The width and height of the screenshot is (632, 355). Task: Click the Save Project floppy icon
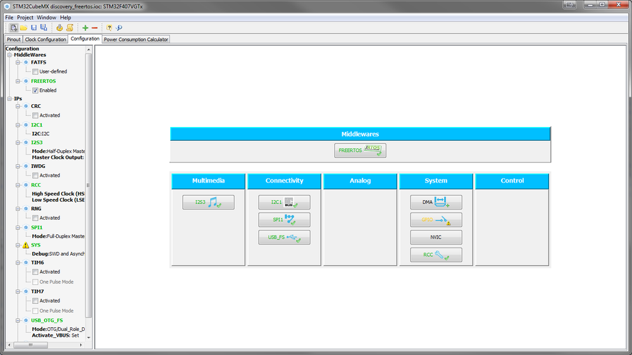point(34,28)
